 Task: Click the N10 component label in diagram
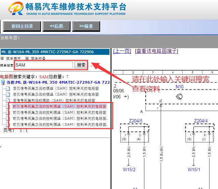[179, 87]
